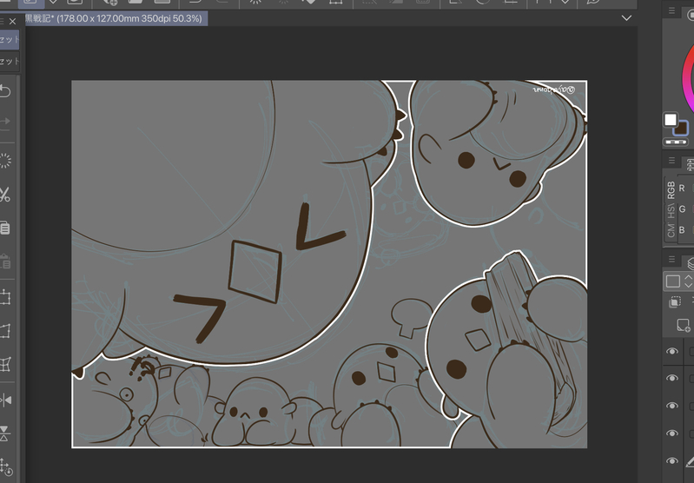Click the G slider label
The height and width of the screenshot is (483, 694).
click(x=682, y=209)
